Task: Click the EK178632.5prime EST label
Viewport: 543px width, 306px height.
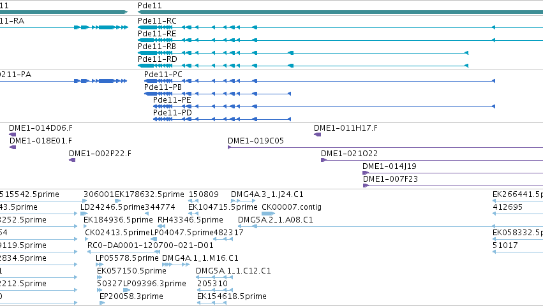Action: (x=149, y=194)
